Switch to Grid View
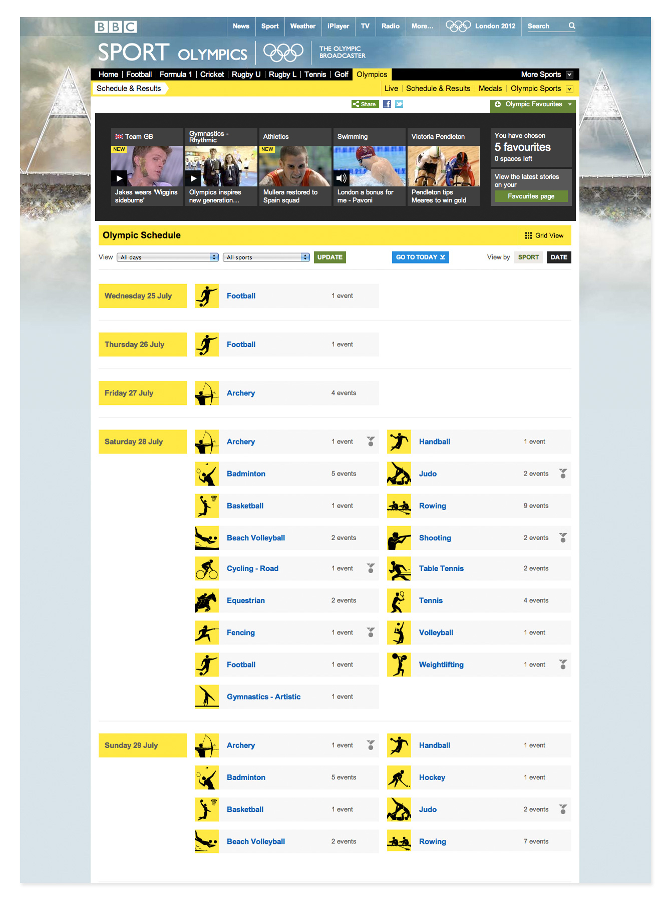Screen dimensions: 671x914 pyautogui.click(x=544, y=236)
